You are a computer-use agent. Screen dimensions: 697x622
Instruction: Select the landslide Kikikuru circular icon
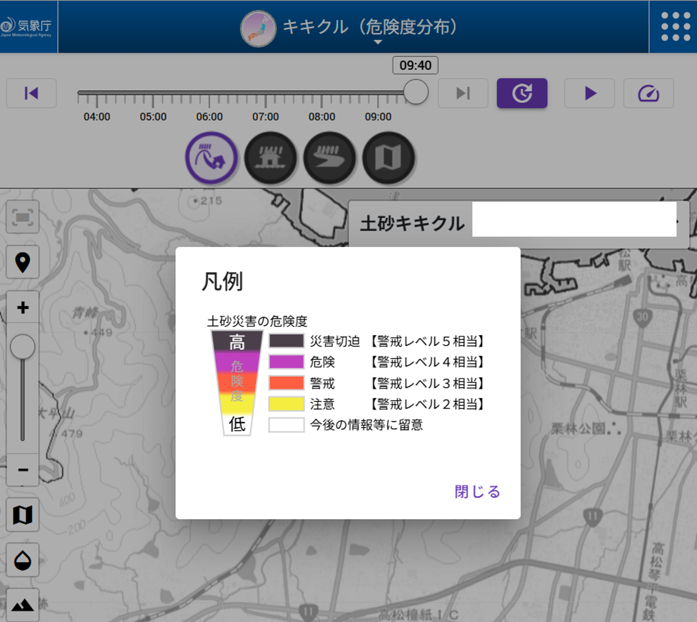(x=212, y=158)
